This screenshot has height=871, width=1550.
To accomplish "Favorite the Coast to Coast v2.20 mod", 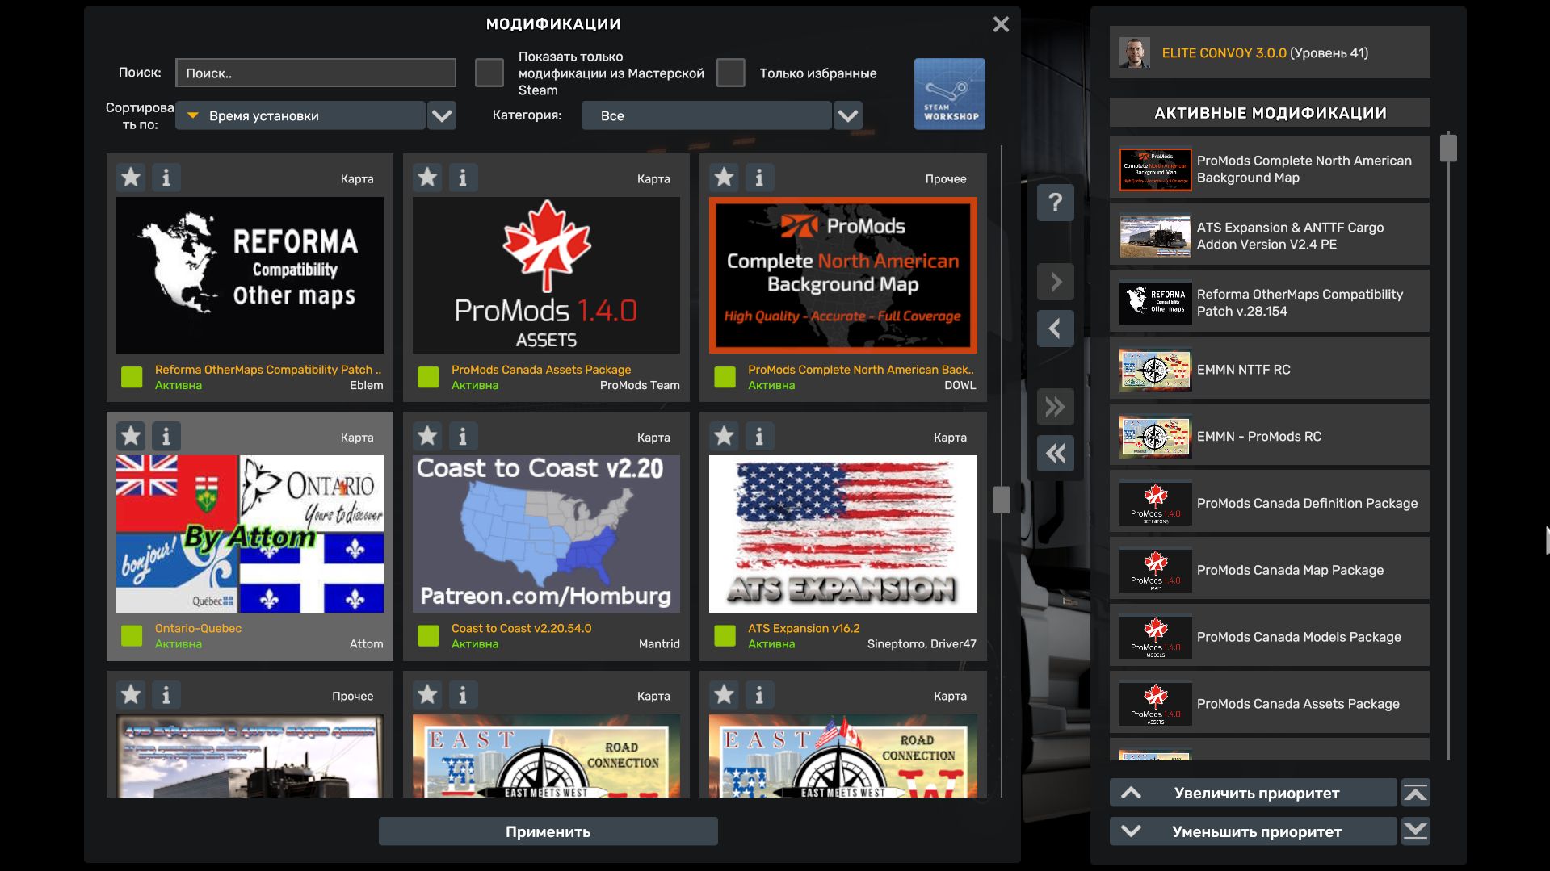I will pyautogui.click(x=427, y=437).
